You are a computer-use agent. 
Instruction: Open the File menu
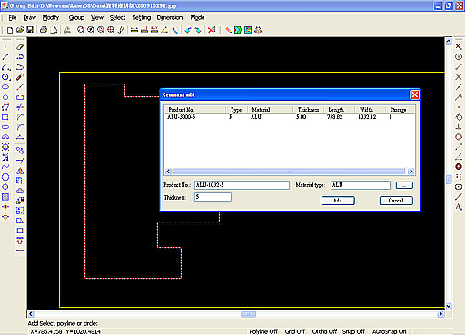point(13,18)
